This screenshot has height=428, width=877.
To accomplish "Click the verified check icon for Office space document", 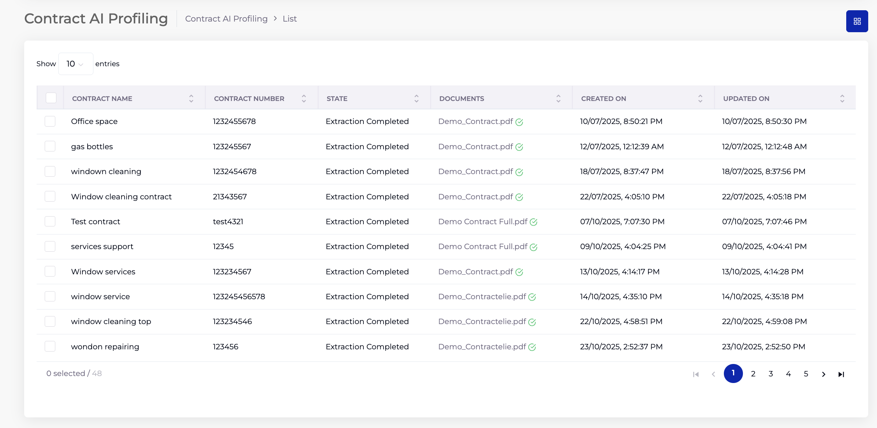I will [x=519, y=122].
